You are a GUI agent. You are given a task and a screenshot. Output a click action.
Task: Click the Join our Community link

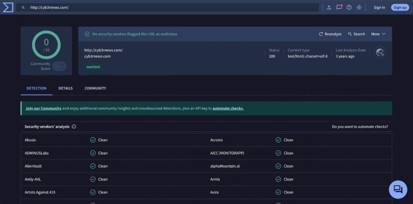click(x=44, y=108)
